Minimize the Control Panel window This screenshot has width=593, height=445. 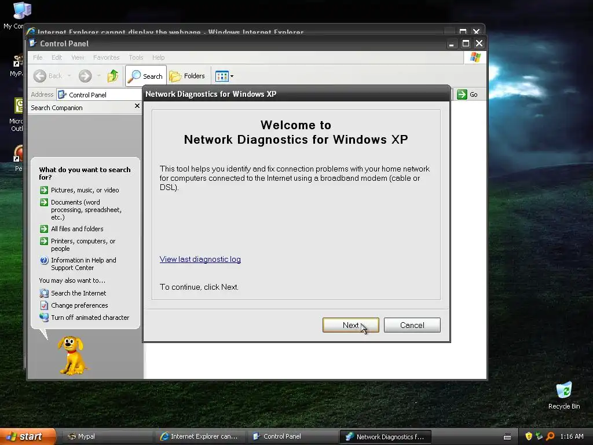(451, 44)
